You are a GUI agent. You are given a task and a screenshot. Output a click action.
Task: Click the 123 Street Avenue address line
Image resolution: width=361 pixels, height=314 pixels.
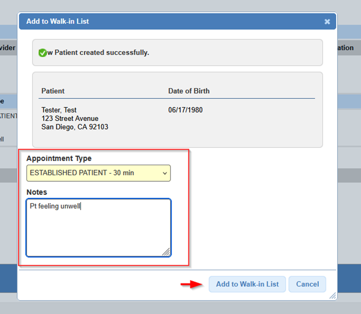(x=70, y=119)
